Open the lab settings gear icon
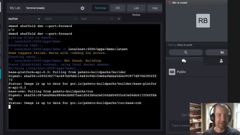The width and height of the screenshot is (240, 135). (x=82, y=8)
